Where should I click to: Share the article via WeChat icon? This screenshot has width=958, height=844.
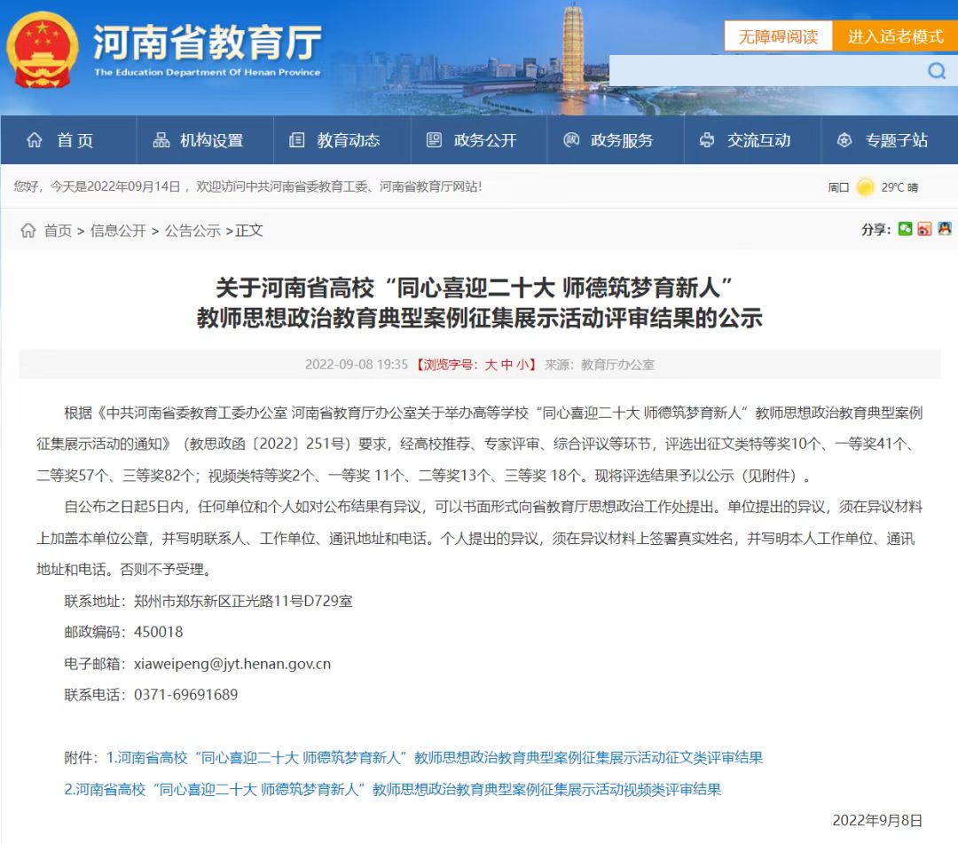[x=905, y=229]
